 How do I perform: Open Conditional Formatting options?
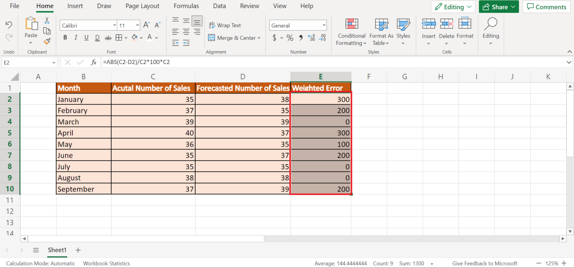(x=351, y=32)
